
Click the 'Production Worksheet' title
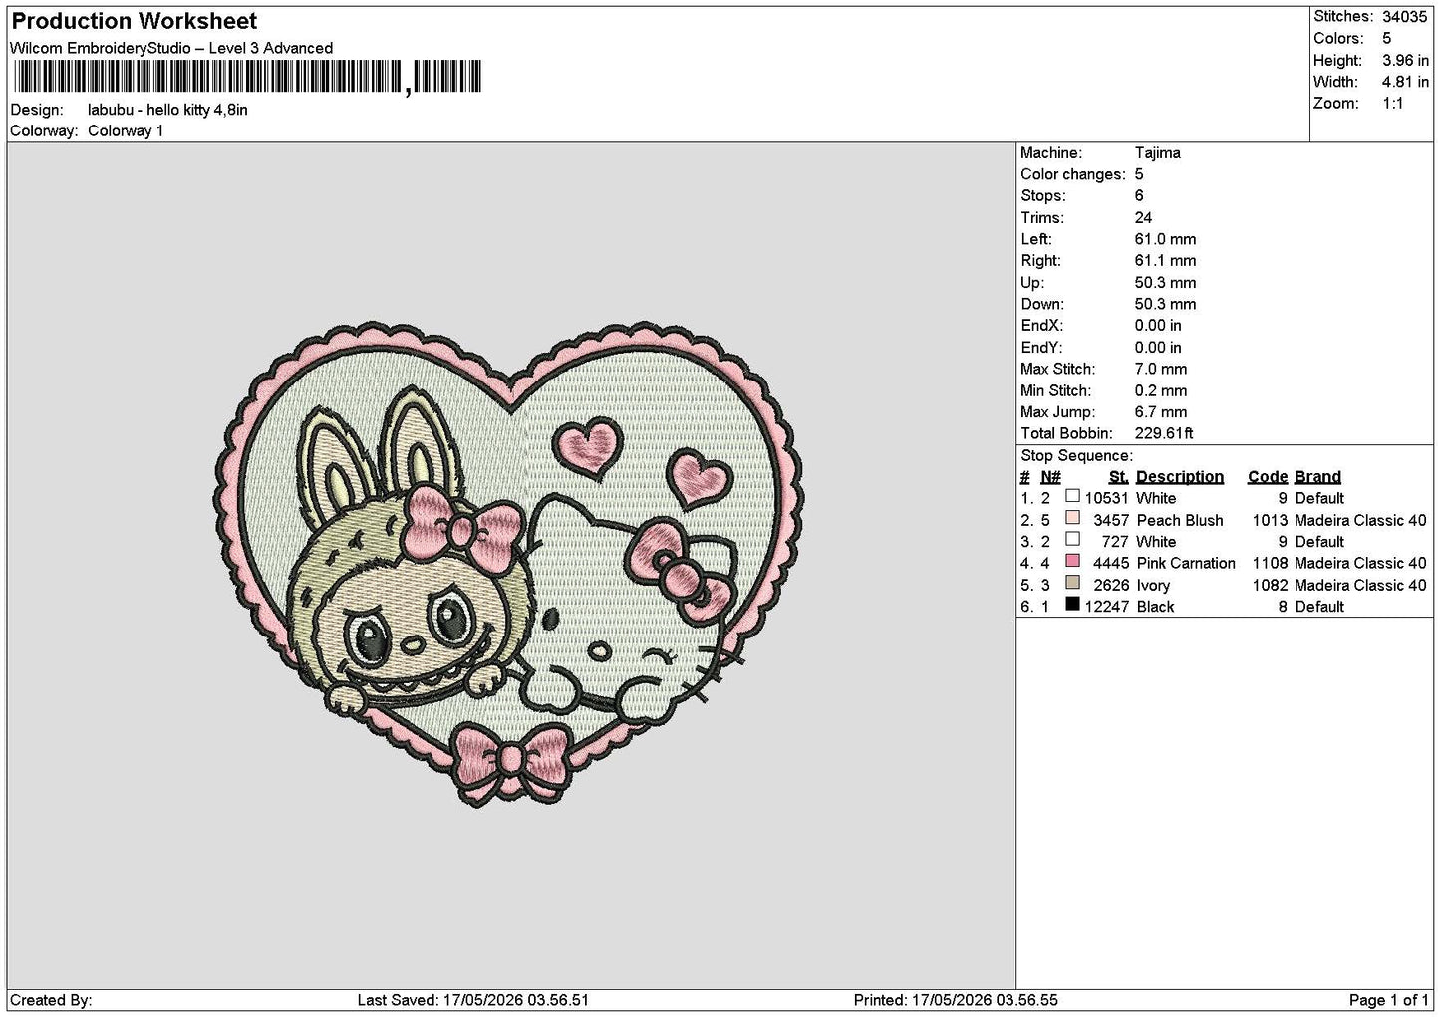click(x=134, y=21)
